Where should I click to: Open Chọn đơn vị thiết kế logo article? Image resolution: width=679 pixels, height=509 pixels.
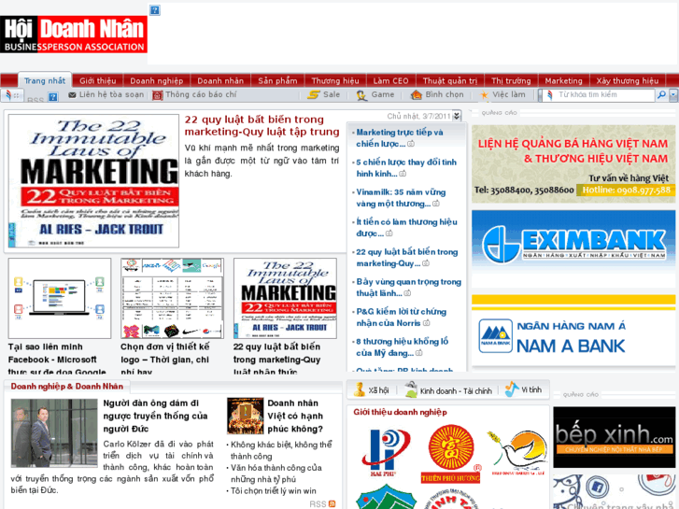click(165, 360)
